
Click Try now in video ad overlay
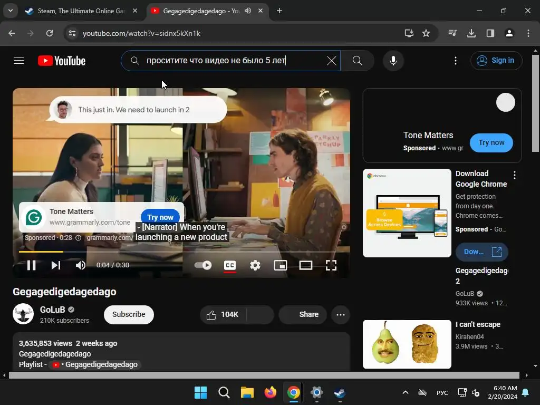click(x=160, y=217)
